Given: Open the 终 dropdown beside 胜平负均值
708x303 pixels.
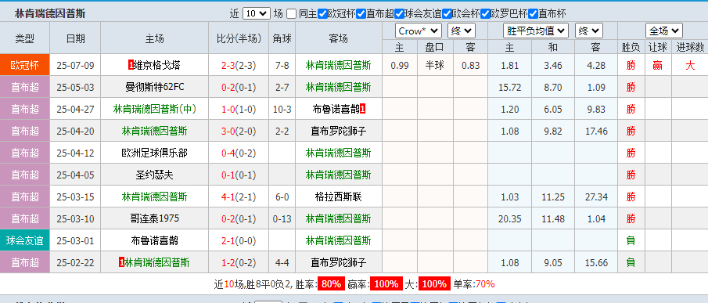Looking at the screenshot, I should [589, 31].
